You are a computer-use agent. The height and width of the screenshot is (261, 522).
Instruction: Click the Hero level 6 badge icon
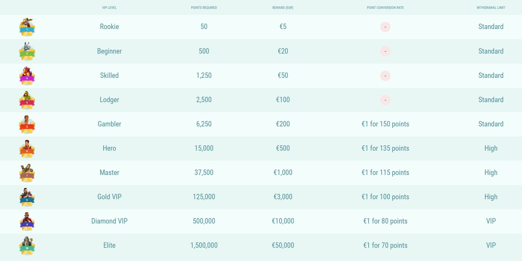[27, 148]
